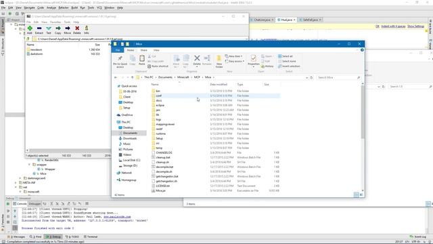Select decompile.bat in Explorer file list
This screenshot has width=433, height=244.
[215, 167]
